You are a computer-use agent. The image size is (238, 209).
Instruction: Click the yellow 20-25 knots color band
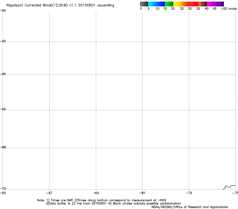coord(178,4)
